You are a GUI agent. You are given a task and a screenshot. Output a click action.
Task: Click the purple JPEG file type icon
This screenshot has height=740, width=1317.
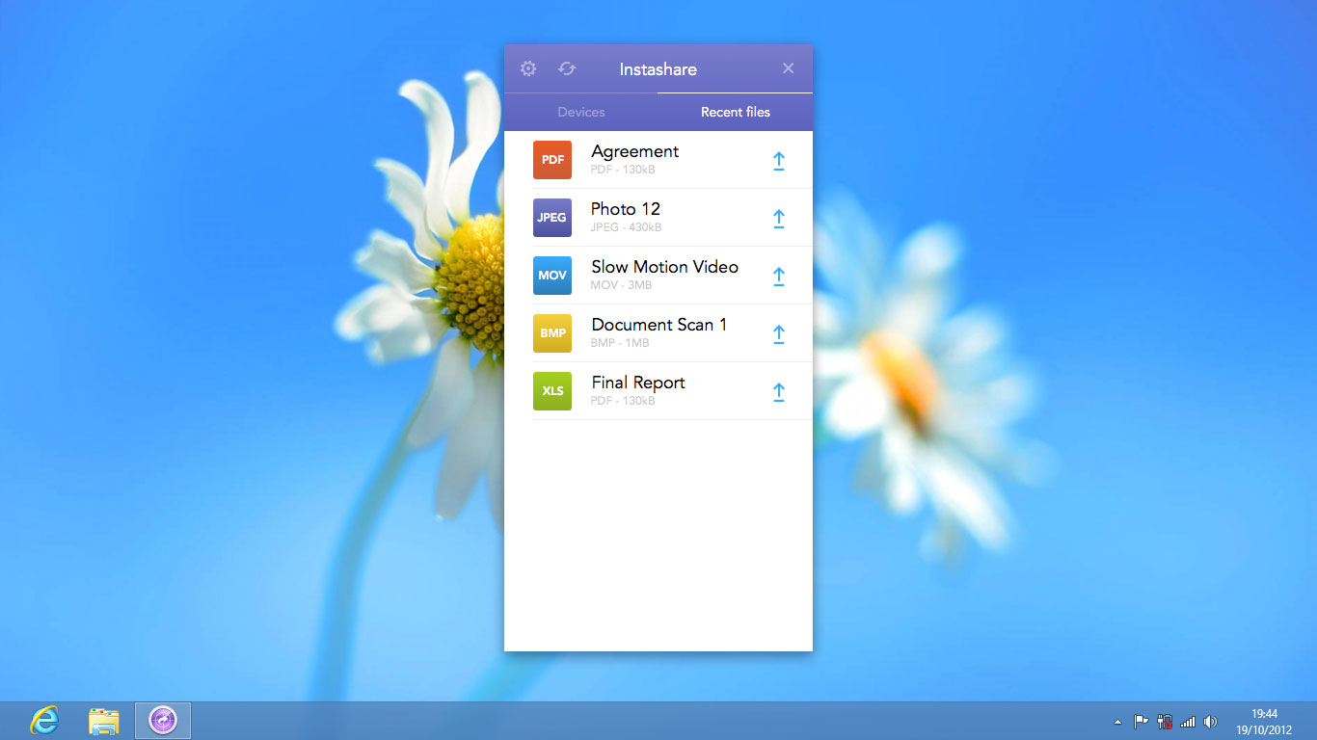pyautogui.click(x=552, y=218)
